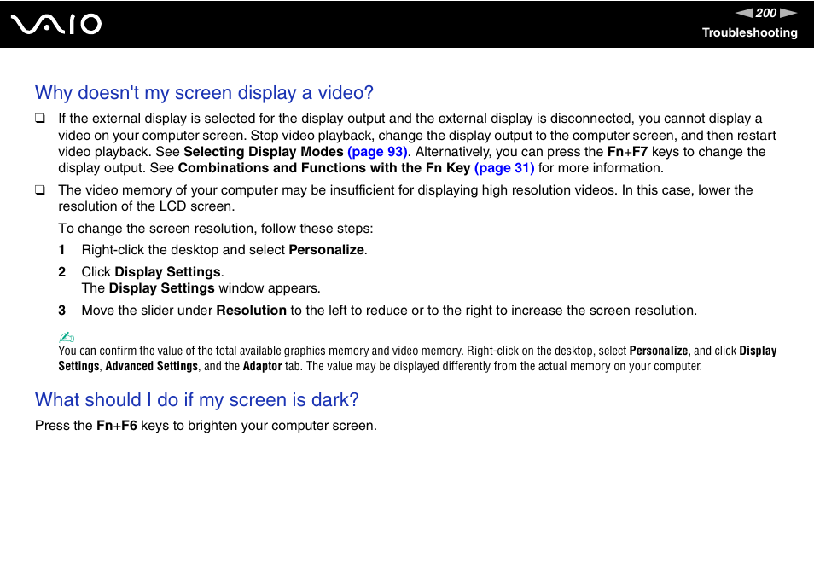Click "Fn+F7" key text

pyautogui.click(x=628, y=152)
